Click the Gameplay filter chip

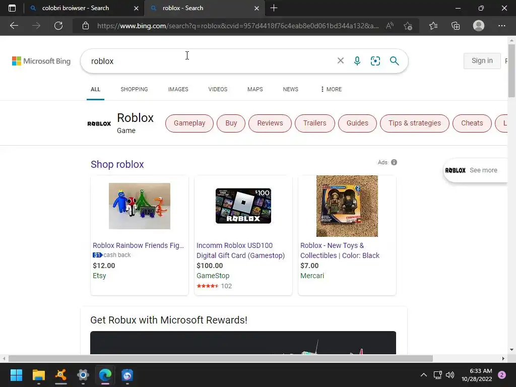tap(189, 123)
